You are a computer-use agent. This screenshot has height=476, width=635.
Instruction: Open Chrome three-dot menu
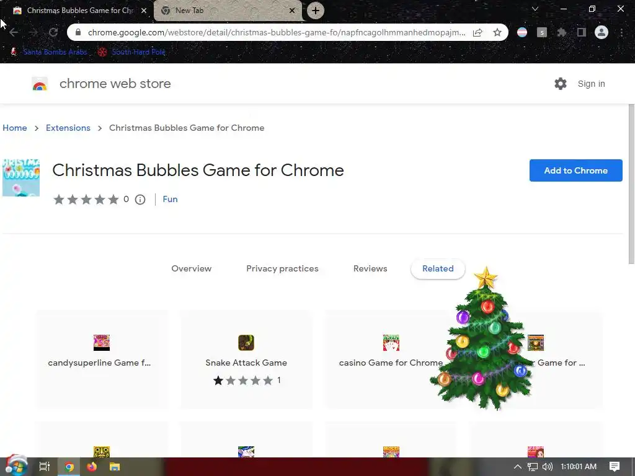pos(621,32)
